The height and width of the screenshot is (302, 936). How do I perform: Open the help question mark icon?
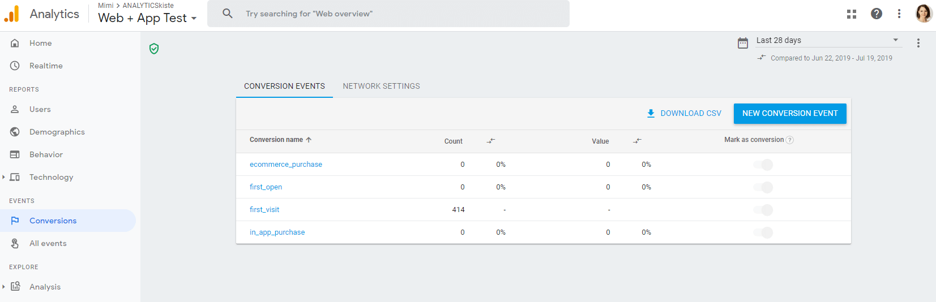pyautogui.click(x=876, y=14)
